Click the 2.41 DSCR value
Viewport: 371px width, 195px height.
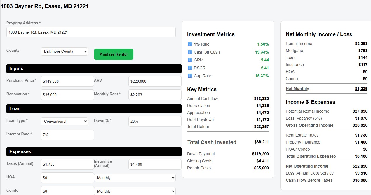265,68
